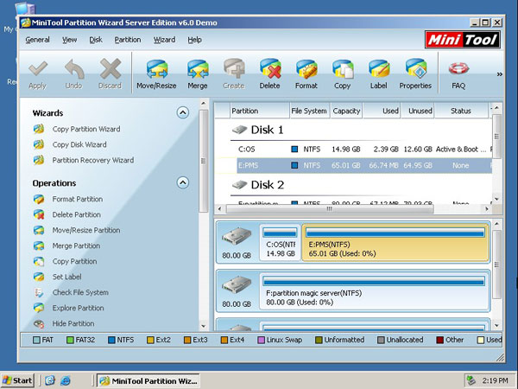Click the left panel's scroll down arrow
This screenshot has width=518, height=389.
(x=204, y=326)
